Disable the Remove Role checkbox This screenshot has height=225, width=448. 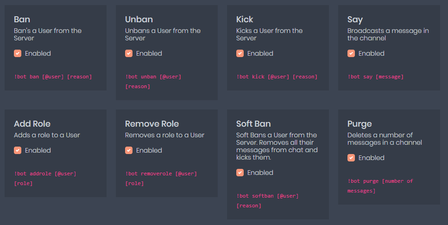tap(129, 150)
